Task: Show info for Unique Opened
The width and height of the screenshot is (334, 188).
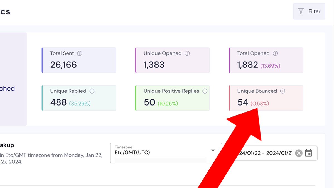Action: tap(187, 53)
